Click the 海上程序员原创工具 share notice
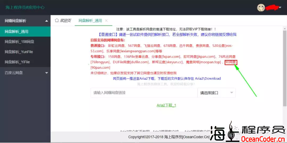Screen dimensions: 287x143 pyautogui.click(x=166, y=84)
